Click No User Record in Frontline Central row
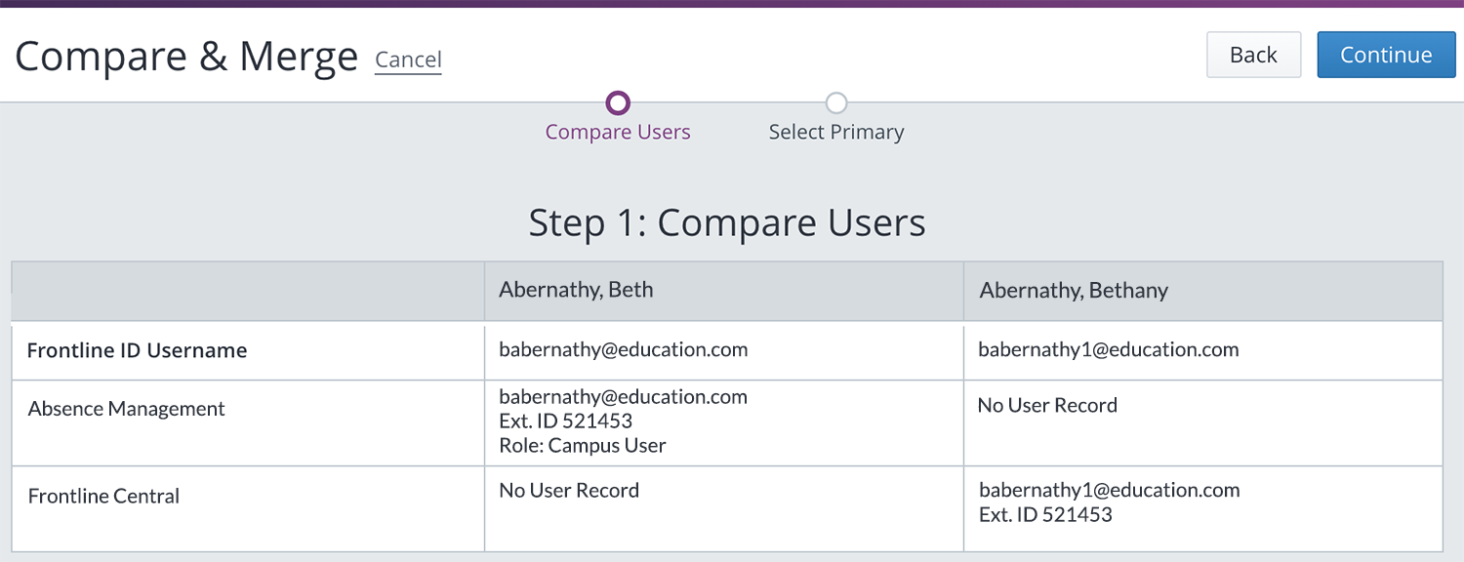The width and height of the screenshot is (1464, 562). click(x=569, y=490)
